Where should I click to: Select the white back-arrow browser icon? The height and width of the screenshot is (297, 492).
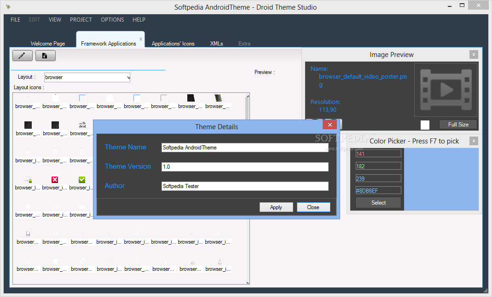[28, 153]
